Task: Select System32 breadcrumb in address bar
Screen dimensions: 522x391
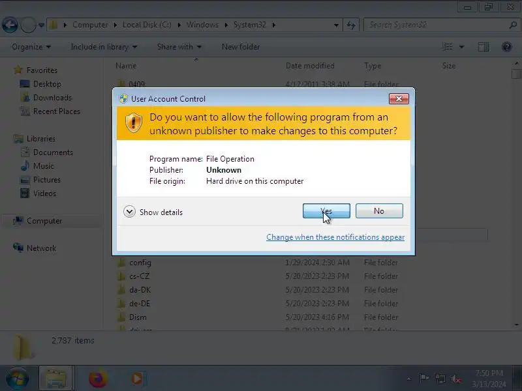Action: tap(250, 25)
